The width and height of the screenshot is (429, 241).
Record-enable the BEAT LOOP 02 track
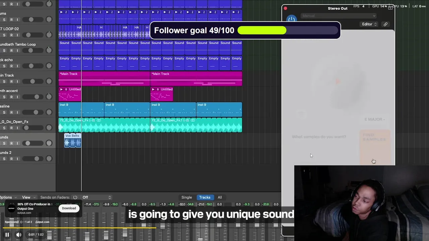(11, 35)
